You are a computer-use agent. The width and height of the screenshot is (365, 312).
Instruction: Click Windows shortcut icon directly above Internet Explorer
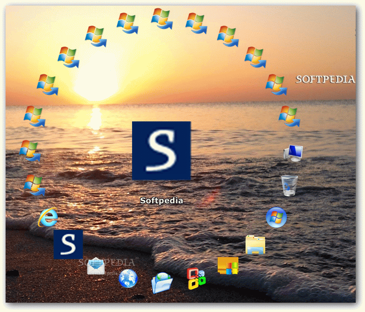click(34, 185)
